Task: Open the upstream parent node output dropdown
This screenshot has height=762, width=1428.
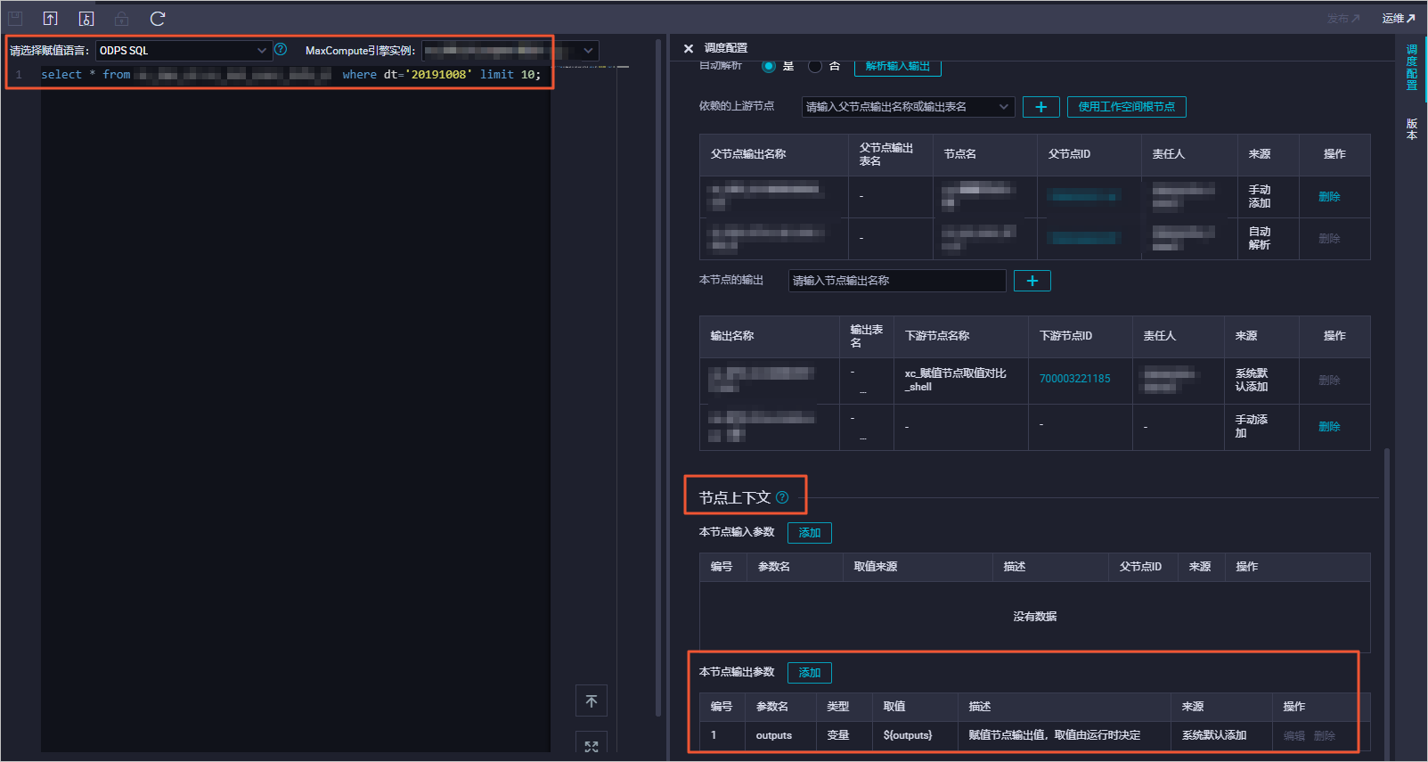Action: pyautogui.click(x=908, y=107)
